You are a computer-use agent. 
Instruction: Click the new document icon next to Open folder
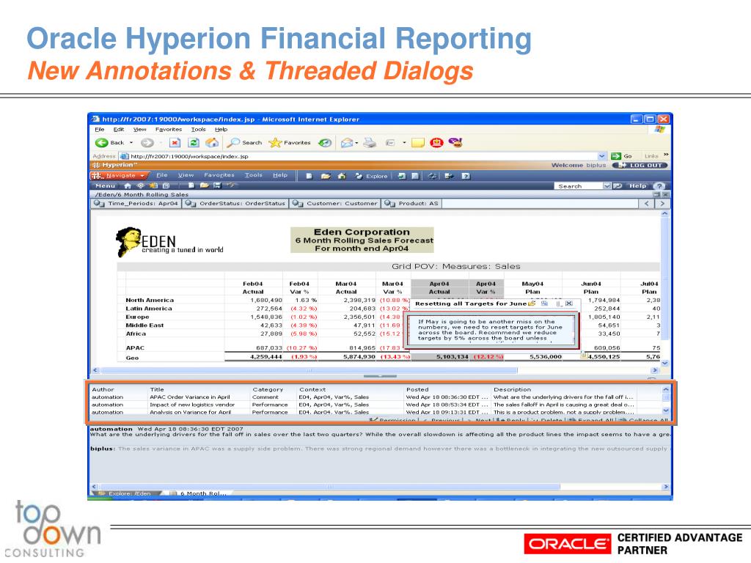pyautogui.click(x=309, y=176)
